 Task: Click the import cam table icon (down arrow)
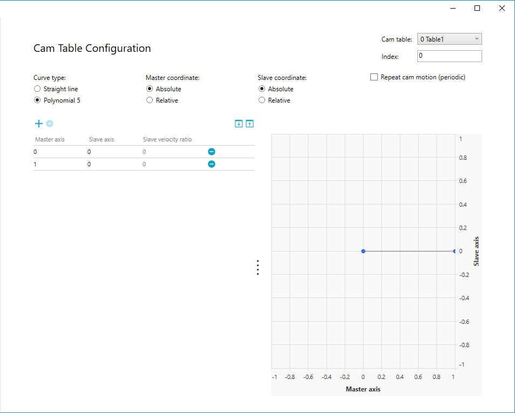click(x=239, y=124)
